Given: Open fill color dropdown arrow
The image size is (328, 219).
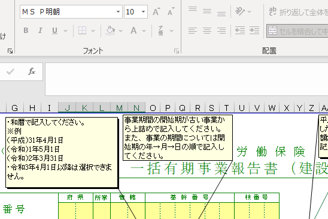Looking at the screenshot, I should (120, 31).
